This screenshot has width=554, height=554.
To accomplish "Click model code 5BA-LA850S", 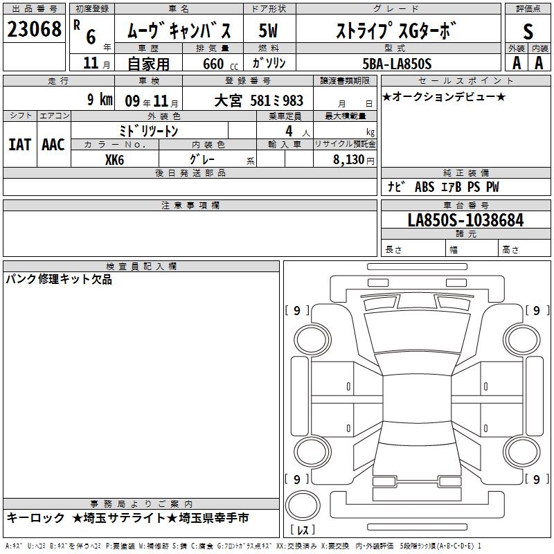I will (x=397, y=64).
